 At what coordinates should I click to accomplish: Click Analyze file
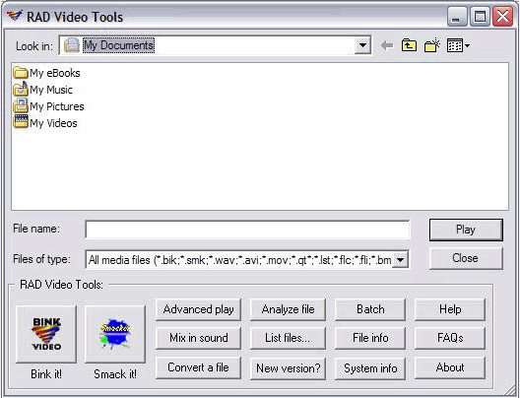[288, 309]
